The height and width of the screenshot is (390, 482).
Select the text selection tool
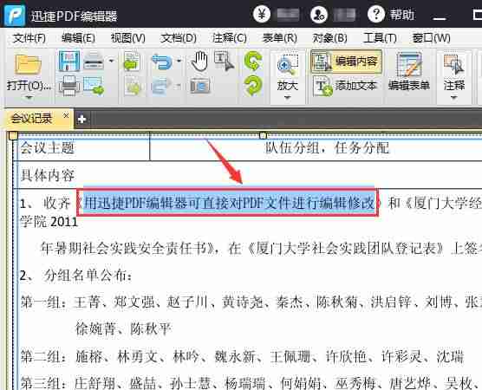[224, 61]
